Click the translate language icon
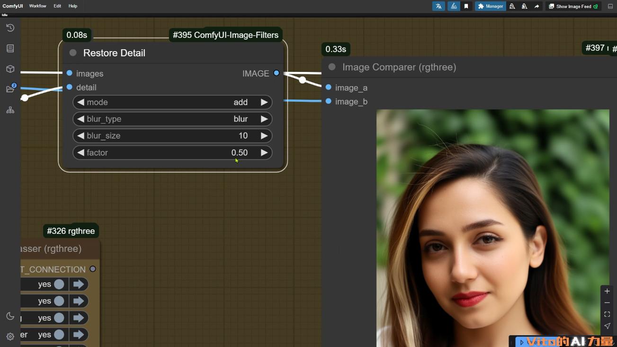 coord(438,6)
